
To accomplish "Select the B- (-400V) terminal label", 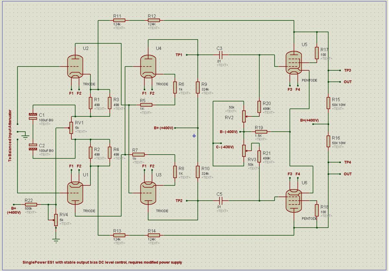I will [x=229, y=132].
